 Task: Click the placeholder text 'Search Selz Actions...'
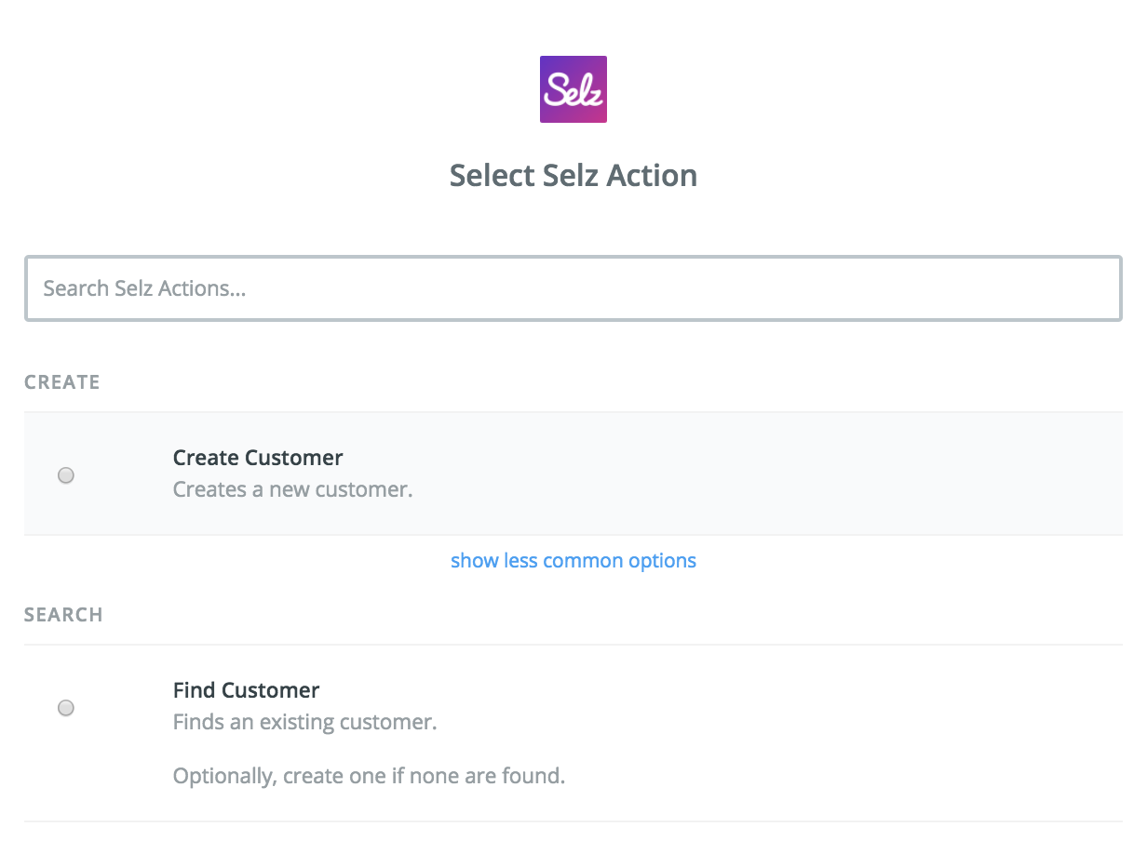coord(144,288)
